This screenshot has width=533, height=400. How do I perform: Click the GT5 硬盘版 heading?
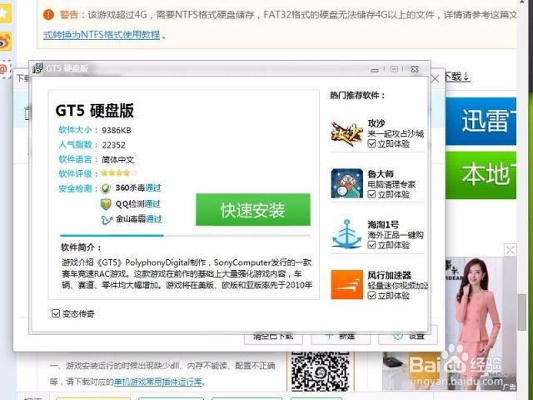(x=94, y=110)
